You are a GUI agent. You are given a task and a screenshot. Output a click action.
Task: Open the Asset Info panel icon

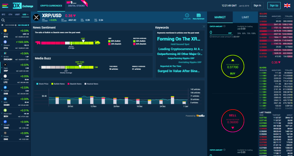pos(187,16)
